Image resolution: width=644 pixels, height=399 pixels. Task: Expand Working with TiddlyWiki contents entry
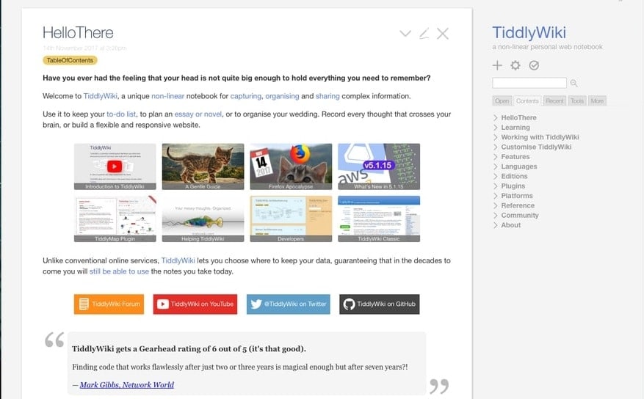point(496,137)
